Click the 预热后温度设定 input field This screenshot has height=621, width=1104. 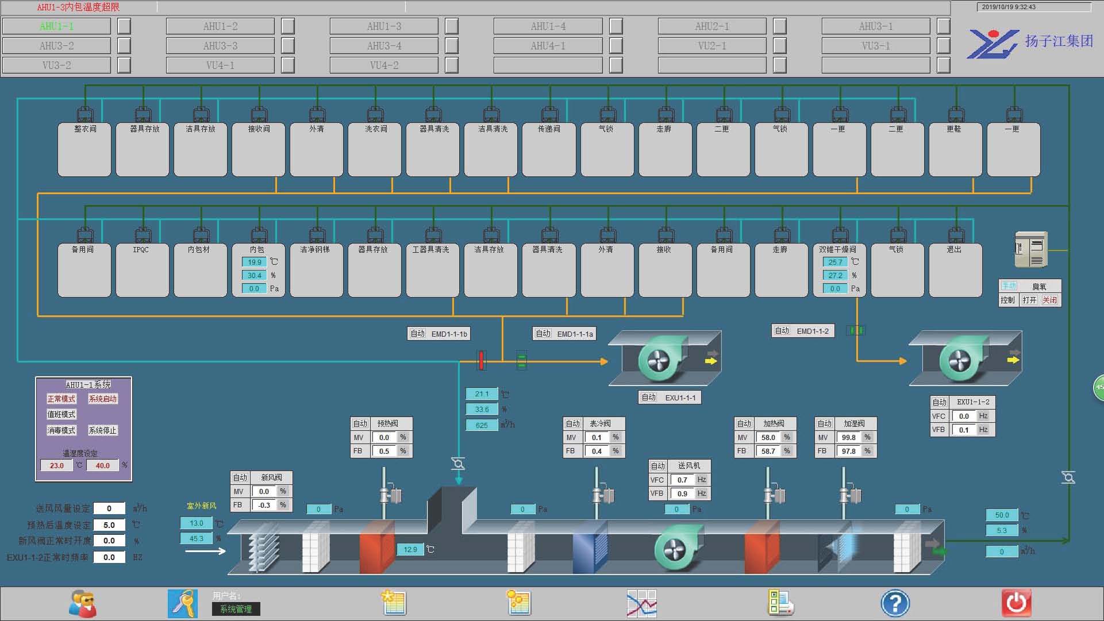pyautogui.click(x=109, y=525)
